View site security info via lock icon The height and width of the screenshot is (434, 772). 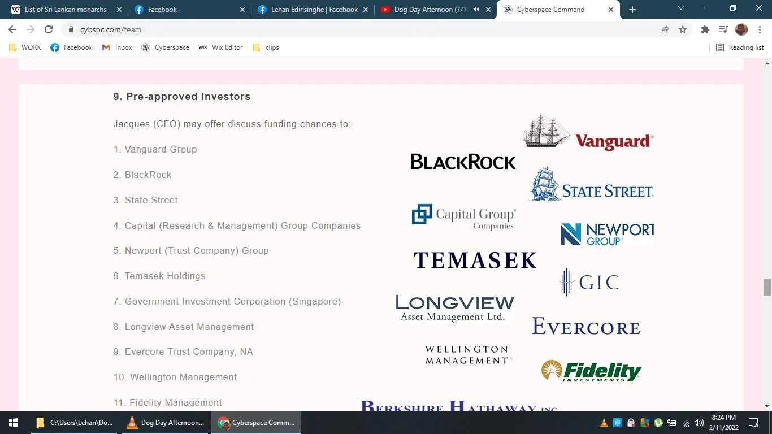coord(71,29)
